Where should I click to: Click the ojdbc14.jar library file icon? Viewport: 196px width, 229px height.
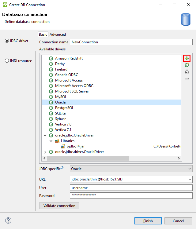[x=63, y=146]
